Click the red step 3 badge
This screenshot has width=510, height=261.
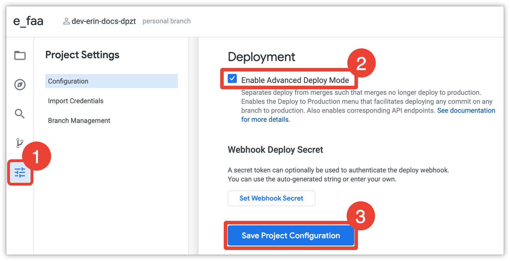coord(360,217)
